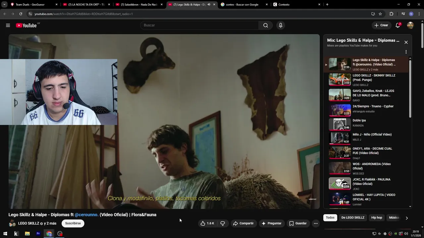Screen dimensions: 424x238
Task: Open the media control icon in toolbar
Action: click(403, 14)
